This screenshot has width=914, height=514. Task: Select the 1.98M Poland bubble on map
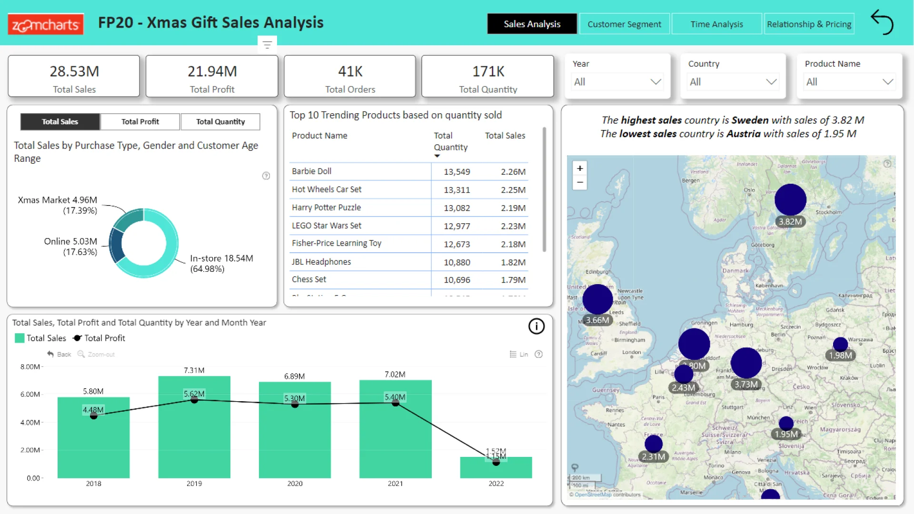coord(840,344)
